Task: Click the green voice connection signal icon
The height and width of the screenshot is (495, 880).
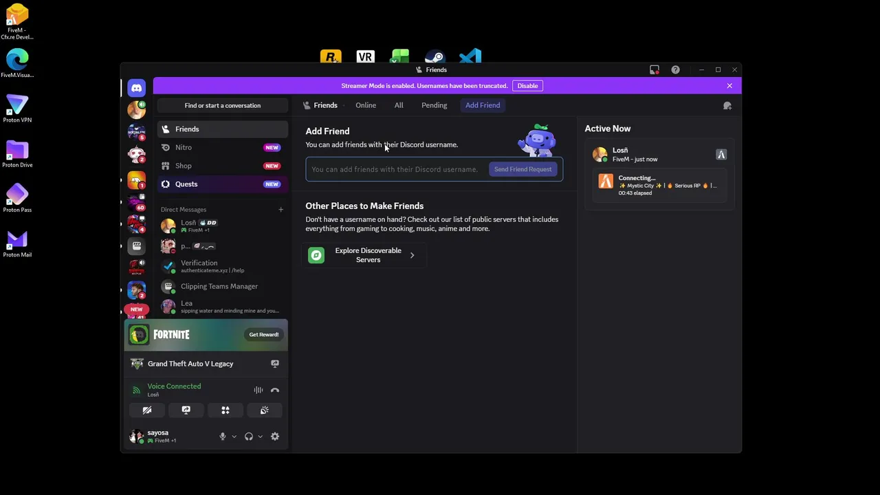Action: 136,390
